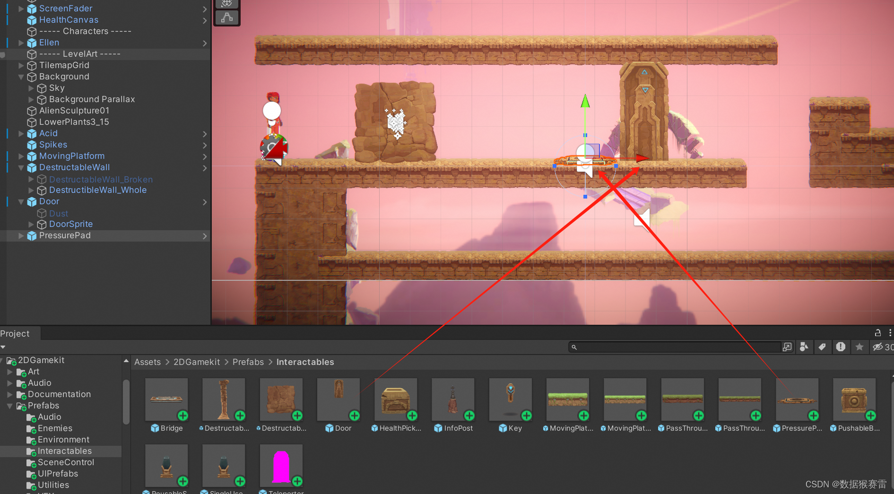Select the magenta Teleporter prefab thumbnail
The image size is (894, 494).
pyautogui.click(x=281, y=465)
